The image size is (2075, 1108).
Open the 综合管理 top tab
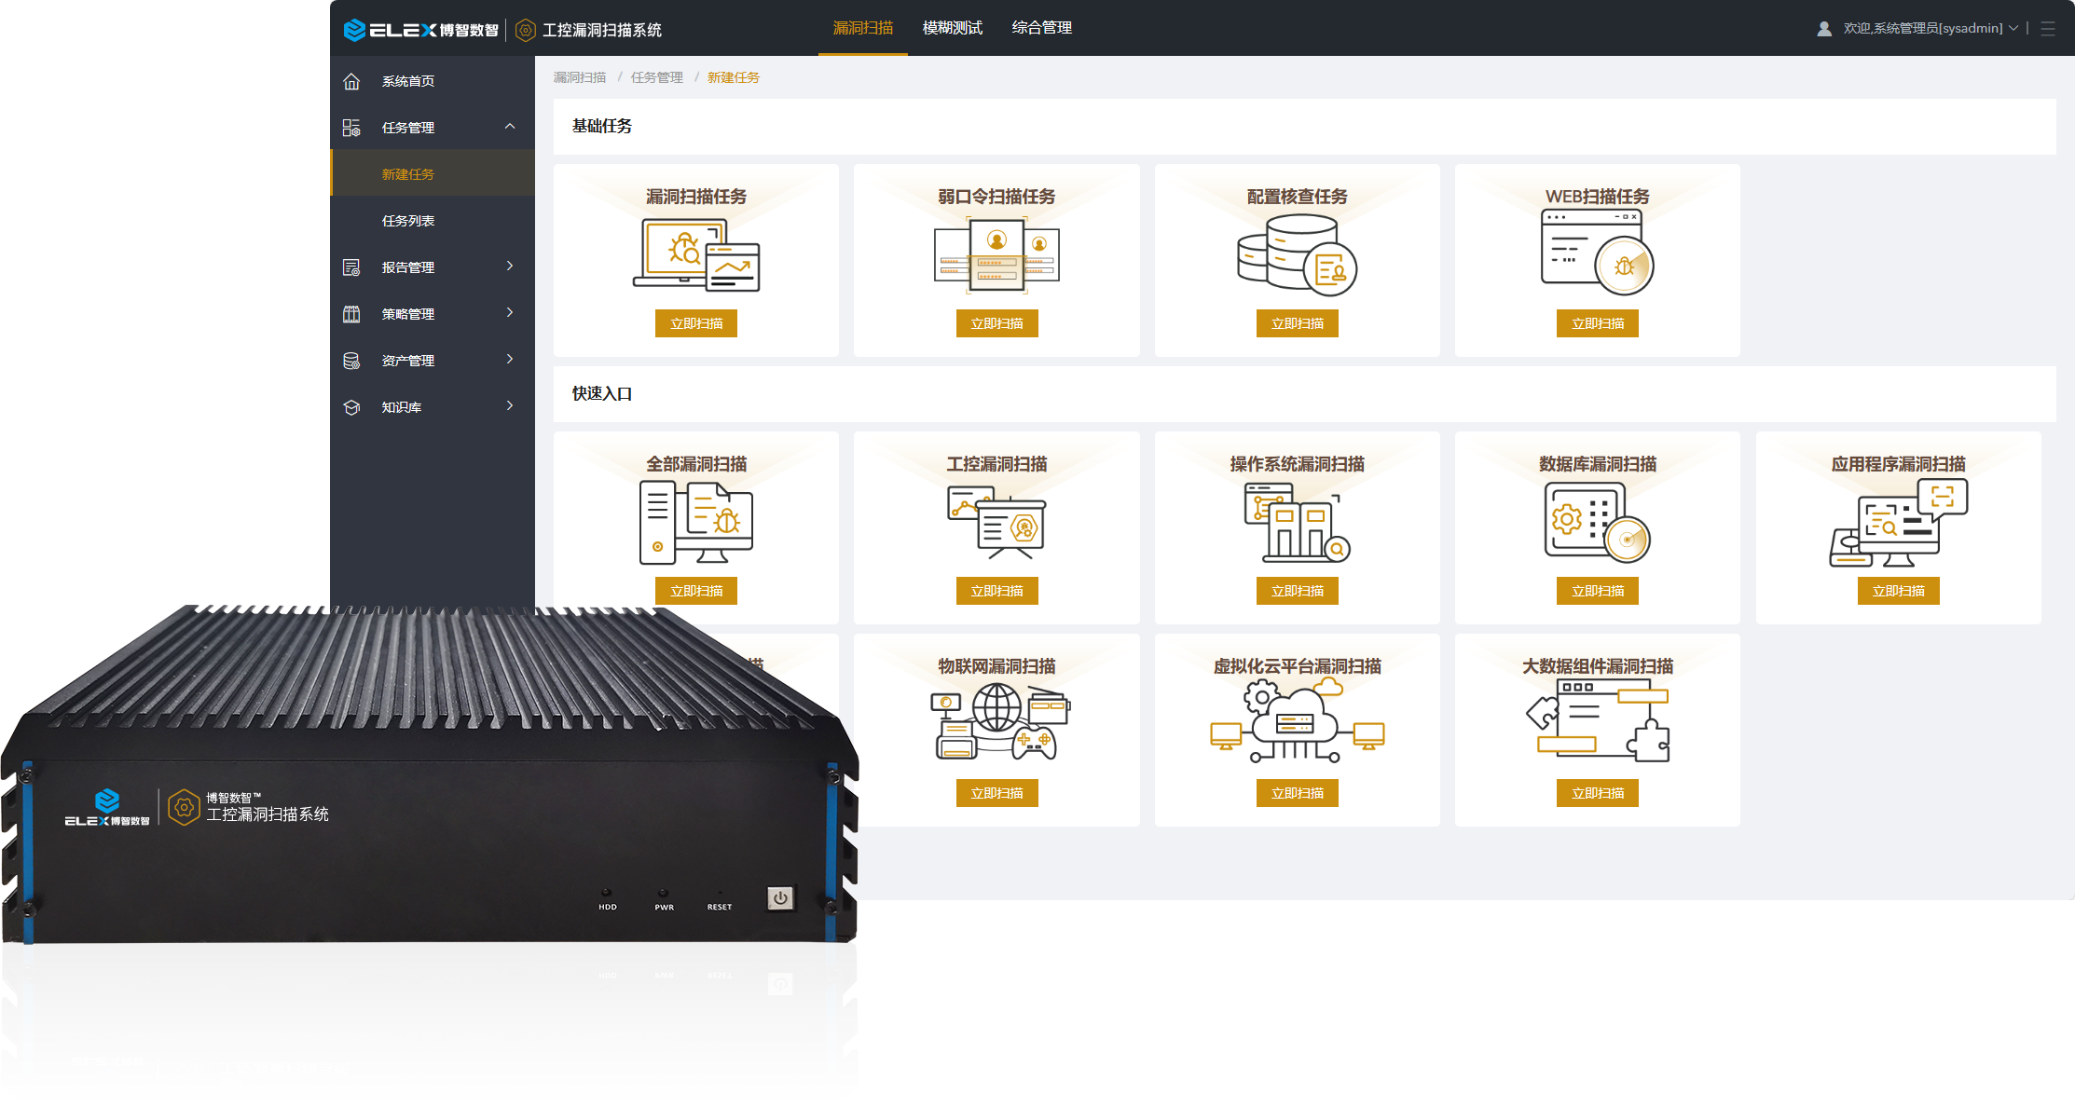(1041, 28)
